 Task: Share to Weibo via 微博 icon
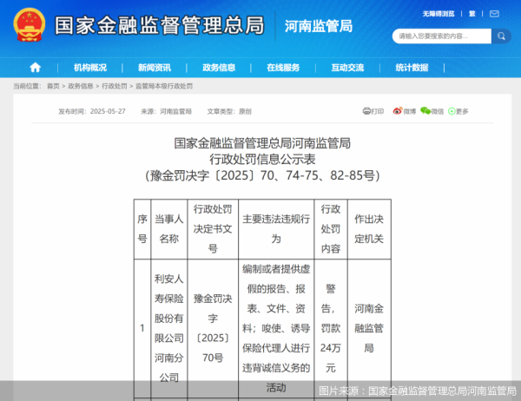pos(404,111)
